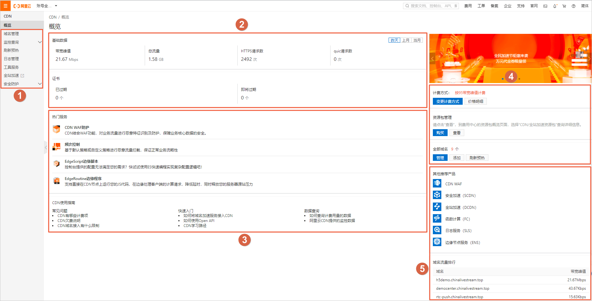Open the 企业 top menu
Screen dimensions: 592x301
click(x=508, y=6)
